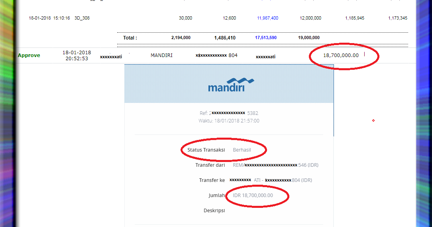Click the value 30,000 in the 3D_308 row
This screenshot has height=227, width=432.
[185, 18]
